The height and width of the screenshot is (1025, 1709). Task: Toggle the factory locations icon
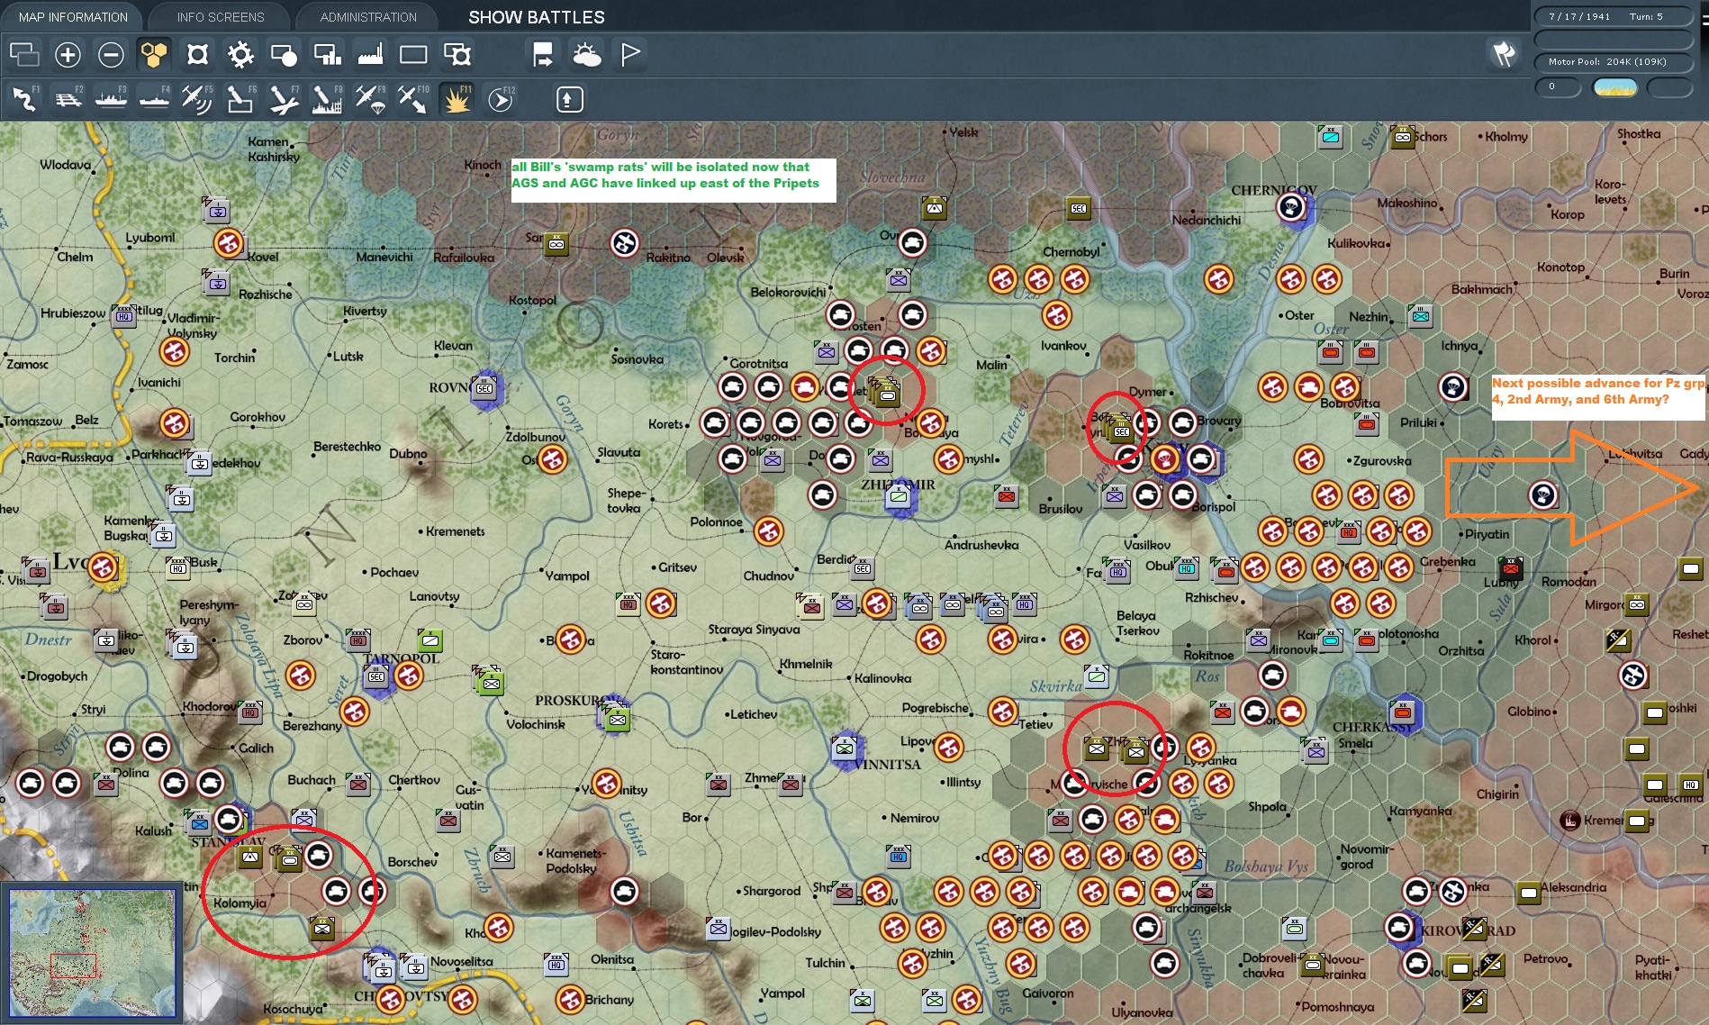tap(370, 55)
